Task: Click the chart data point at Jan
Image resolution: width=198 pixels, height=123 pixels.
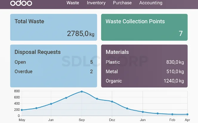Action: coord(143,112)
